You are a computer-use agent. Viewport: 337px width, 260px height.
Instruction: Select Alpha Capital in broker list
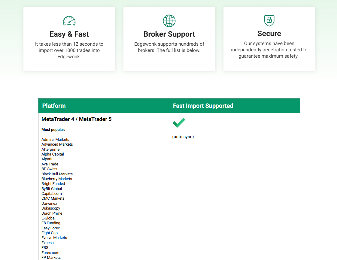click(x=53, y=154)
